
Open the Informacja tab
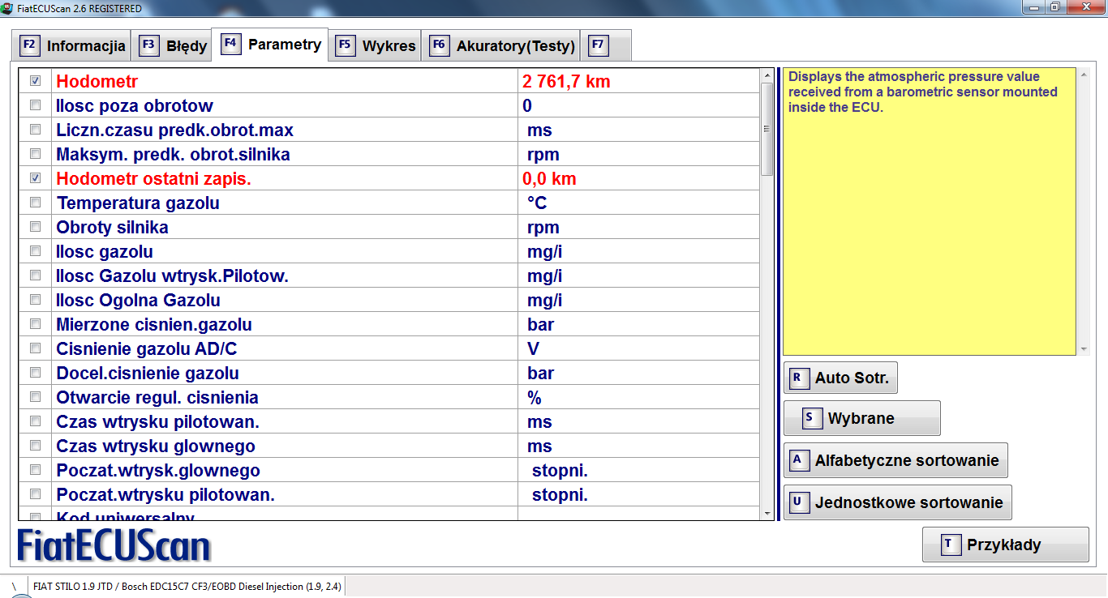click(x=73, y=45)
